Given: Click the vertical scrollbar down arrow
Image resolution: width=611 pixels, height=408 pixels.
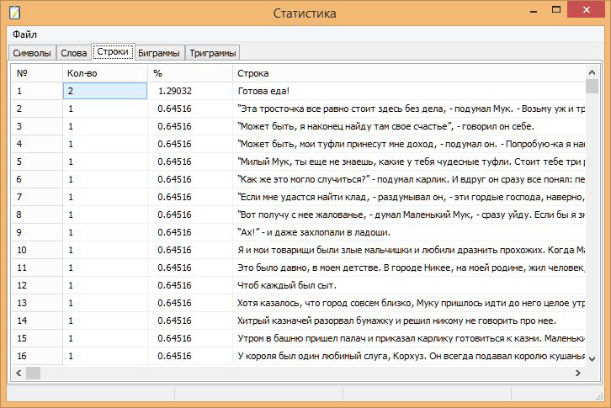Looking at the screenshot, I should click(592, 359).
